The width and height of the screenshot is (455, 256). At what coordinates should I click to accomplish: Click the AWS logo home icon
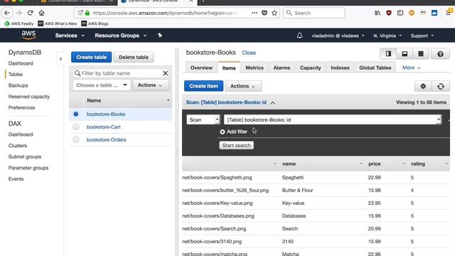coord(28,35)
